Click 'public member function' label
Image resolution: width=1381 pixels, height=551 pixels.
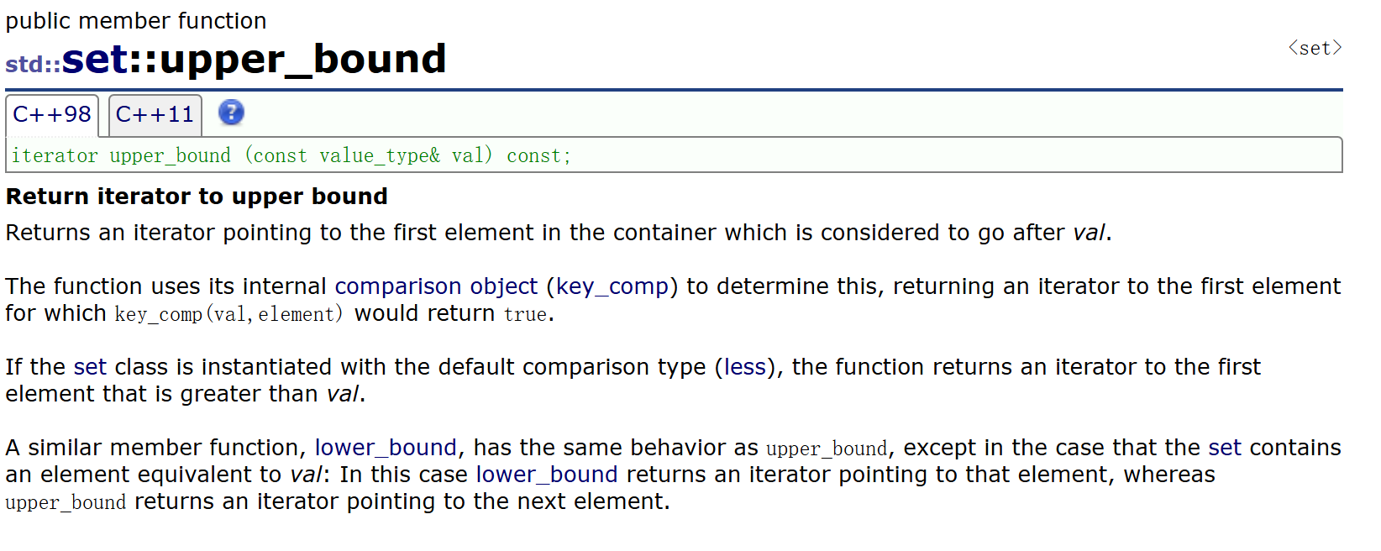point(136,21)
